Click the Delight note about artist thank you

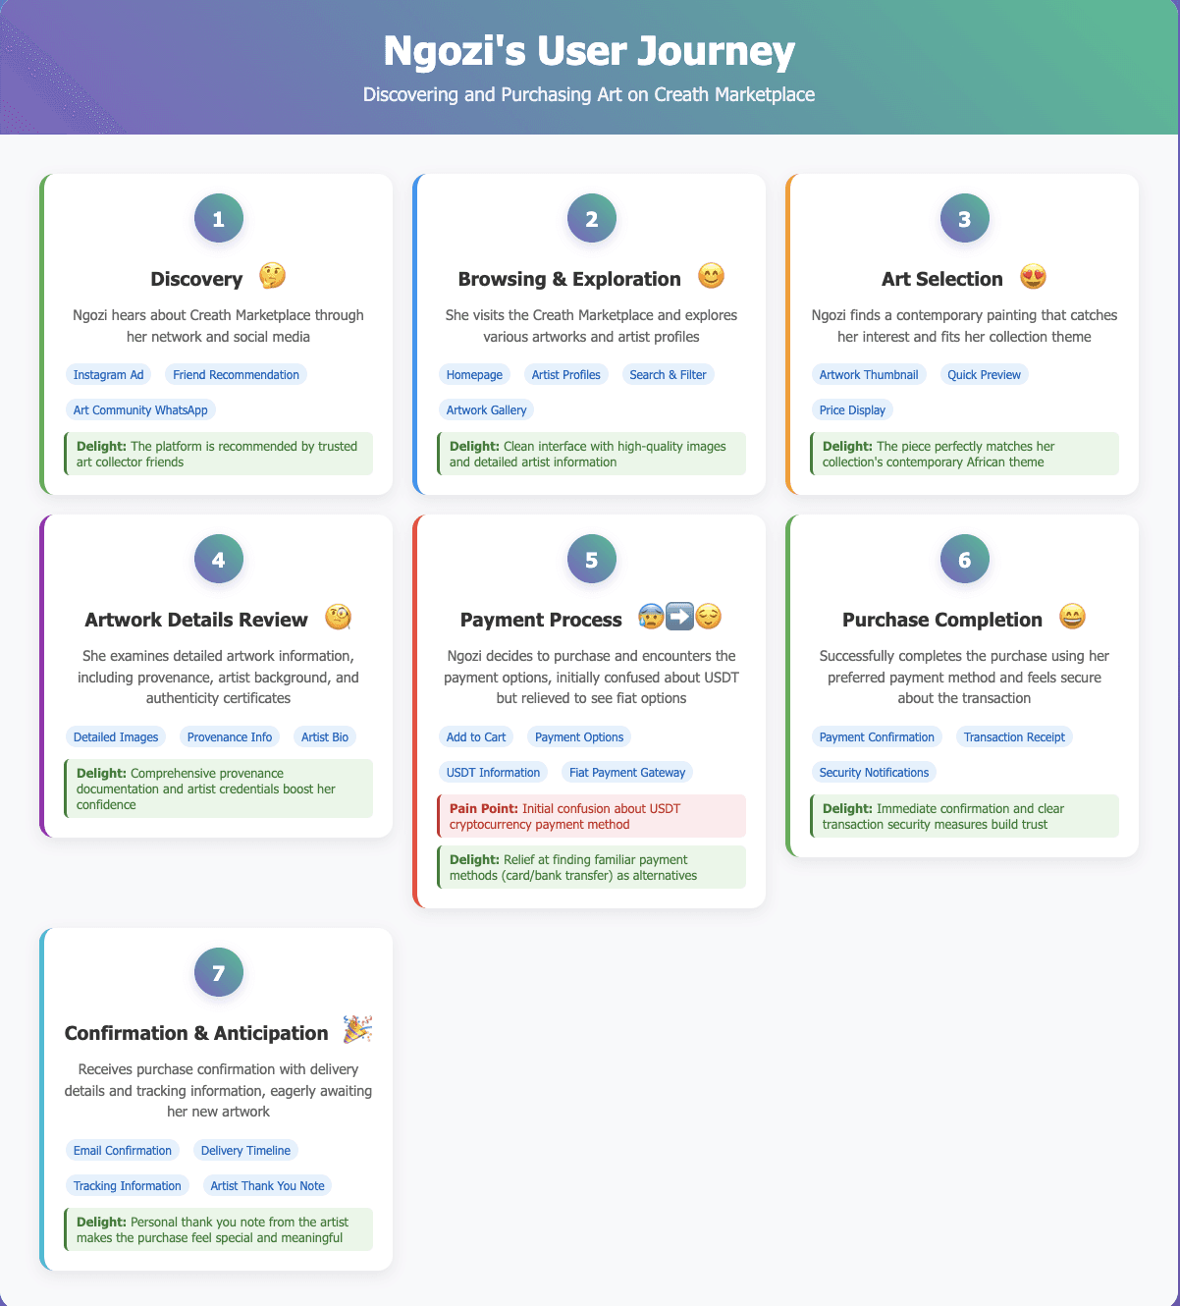(x=218, y=1229)
